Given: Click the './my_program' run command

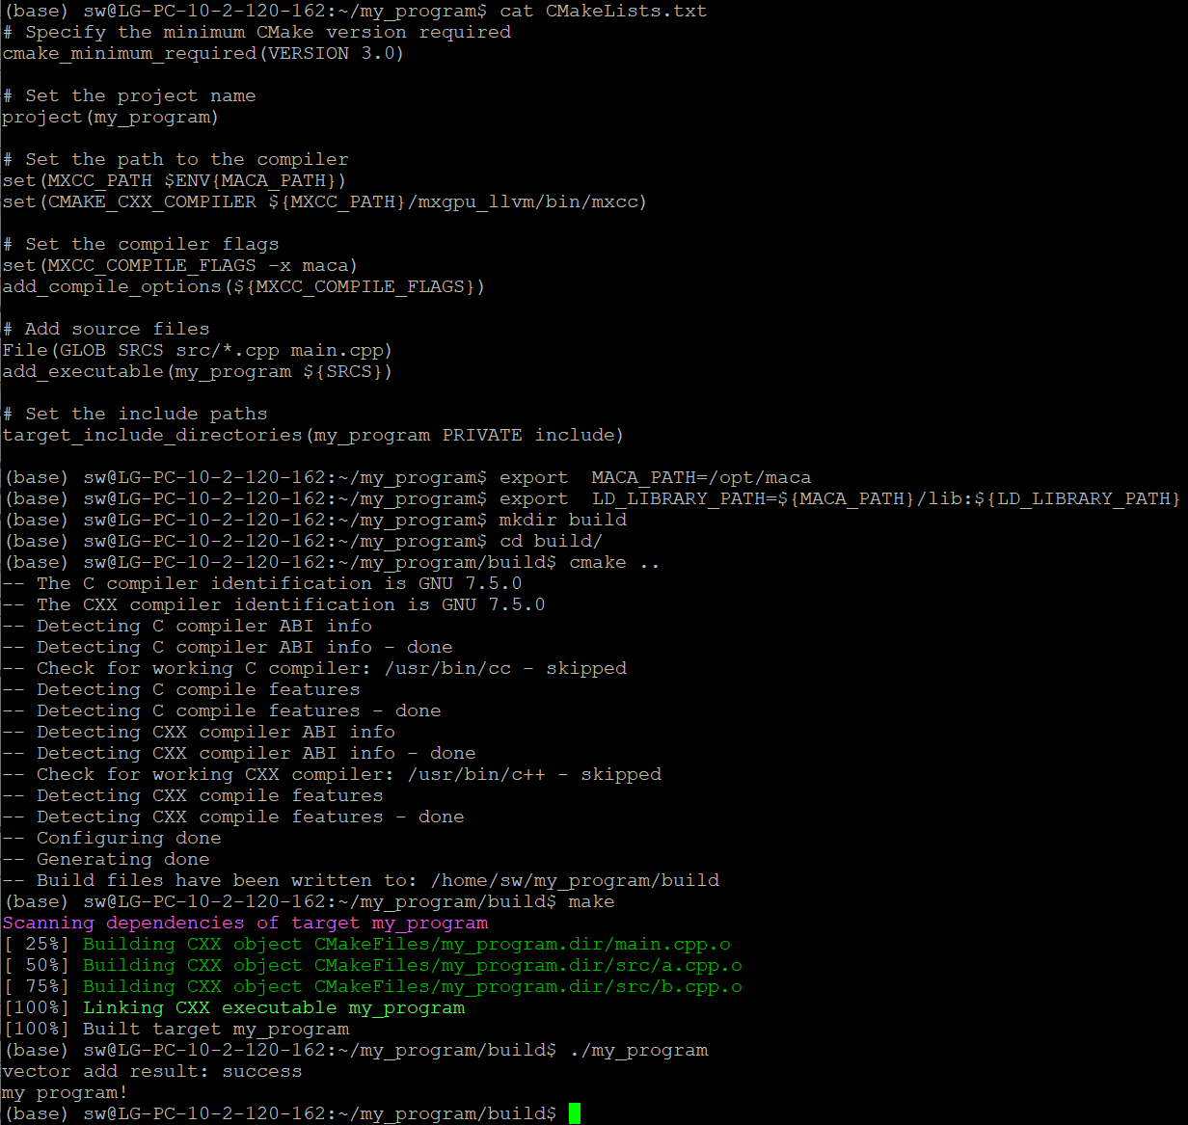Looking at the screenshot, I should pos(638,1050).
